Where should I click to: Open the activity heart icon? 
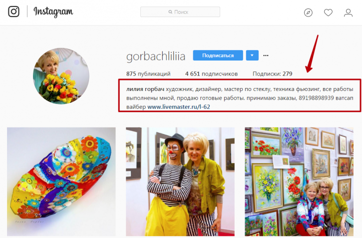coord(328,12)
